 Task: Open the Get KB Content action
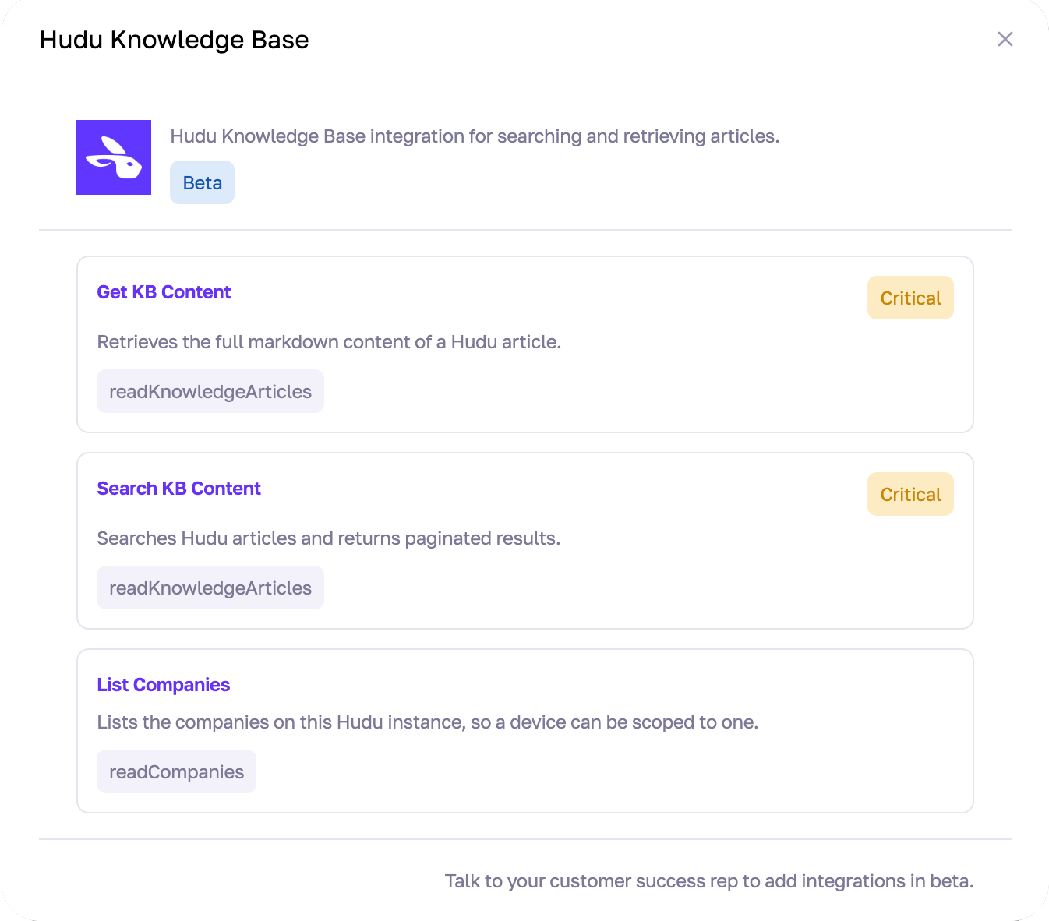164,292
